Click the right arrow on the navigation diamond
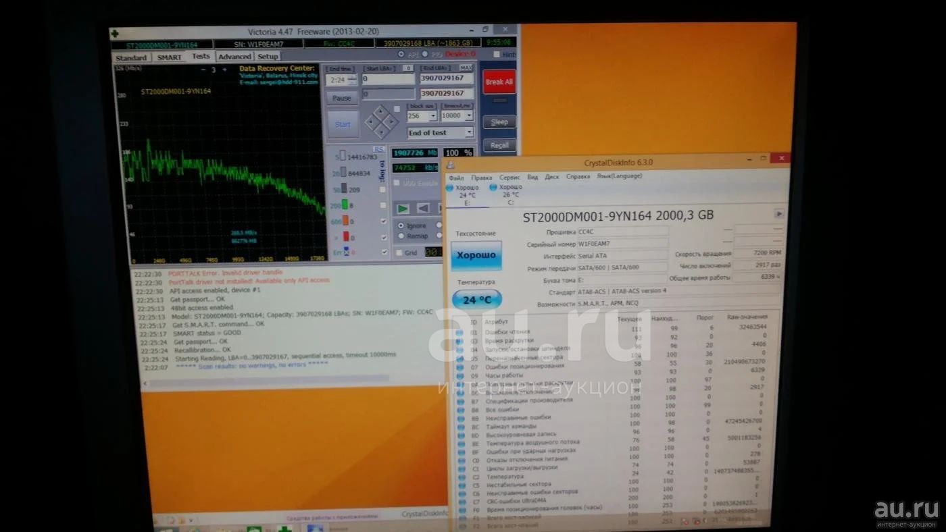The image size is (946, 532). pos(392,122)
